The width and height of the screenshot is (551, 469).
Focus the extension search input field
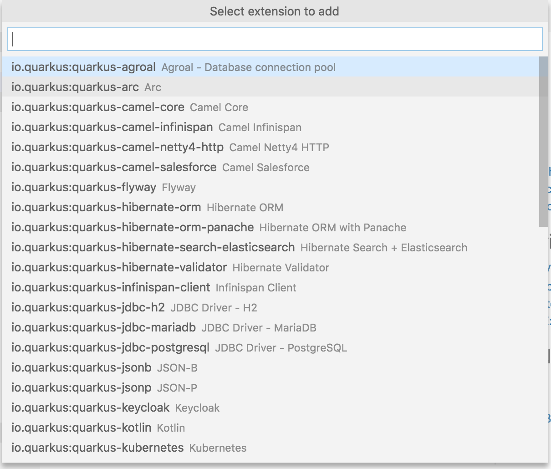(275, 39)
